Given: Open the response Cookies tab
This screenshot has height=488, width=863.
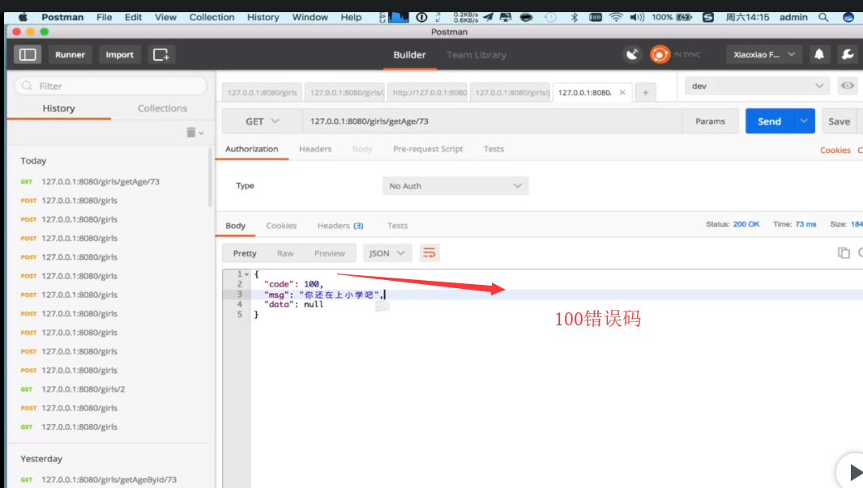Looking at the screenshot, I should (281, 225).
